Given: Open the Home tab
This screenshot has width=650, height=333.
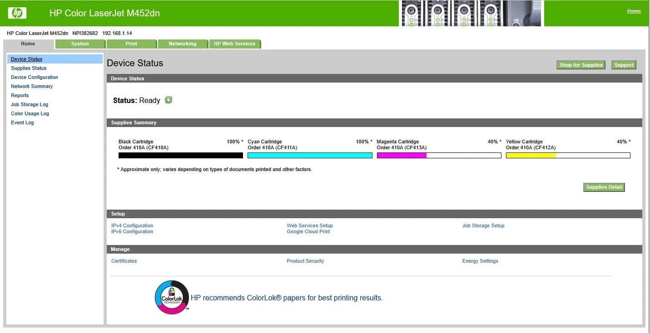Looking at the screenshot, I should click(28, 44).
